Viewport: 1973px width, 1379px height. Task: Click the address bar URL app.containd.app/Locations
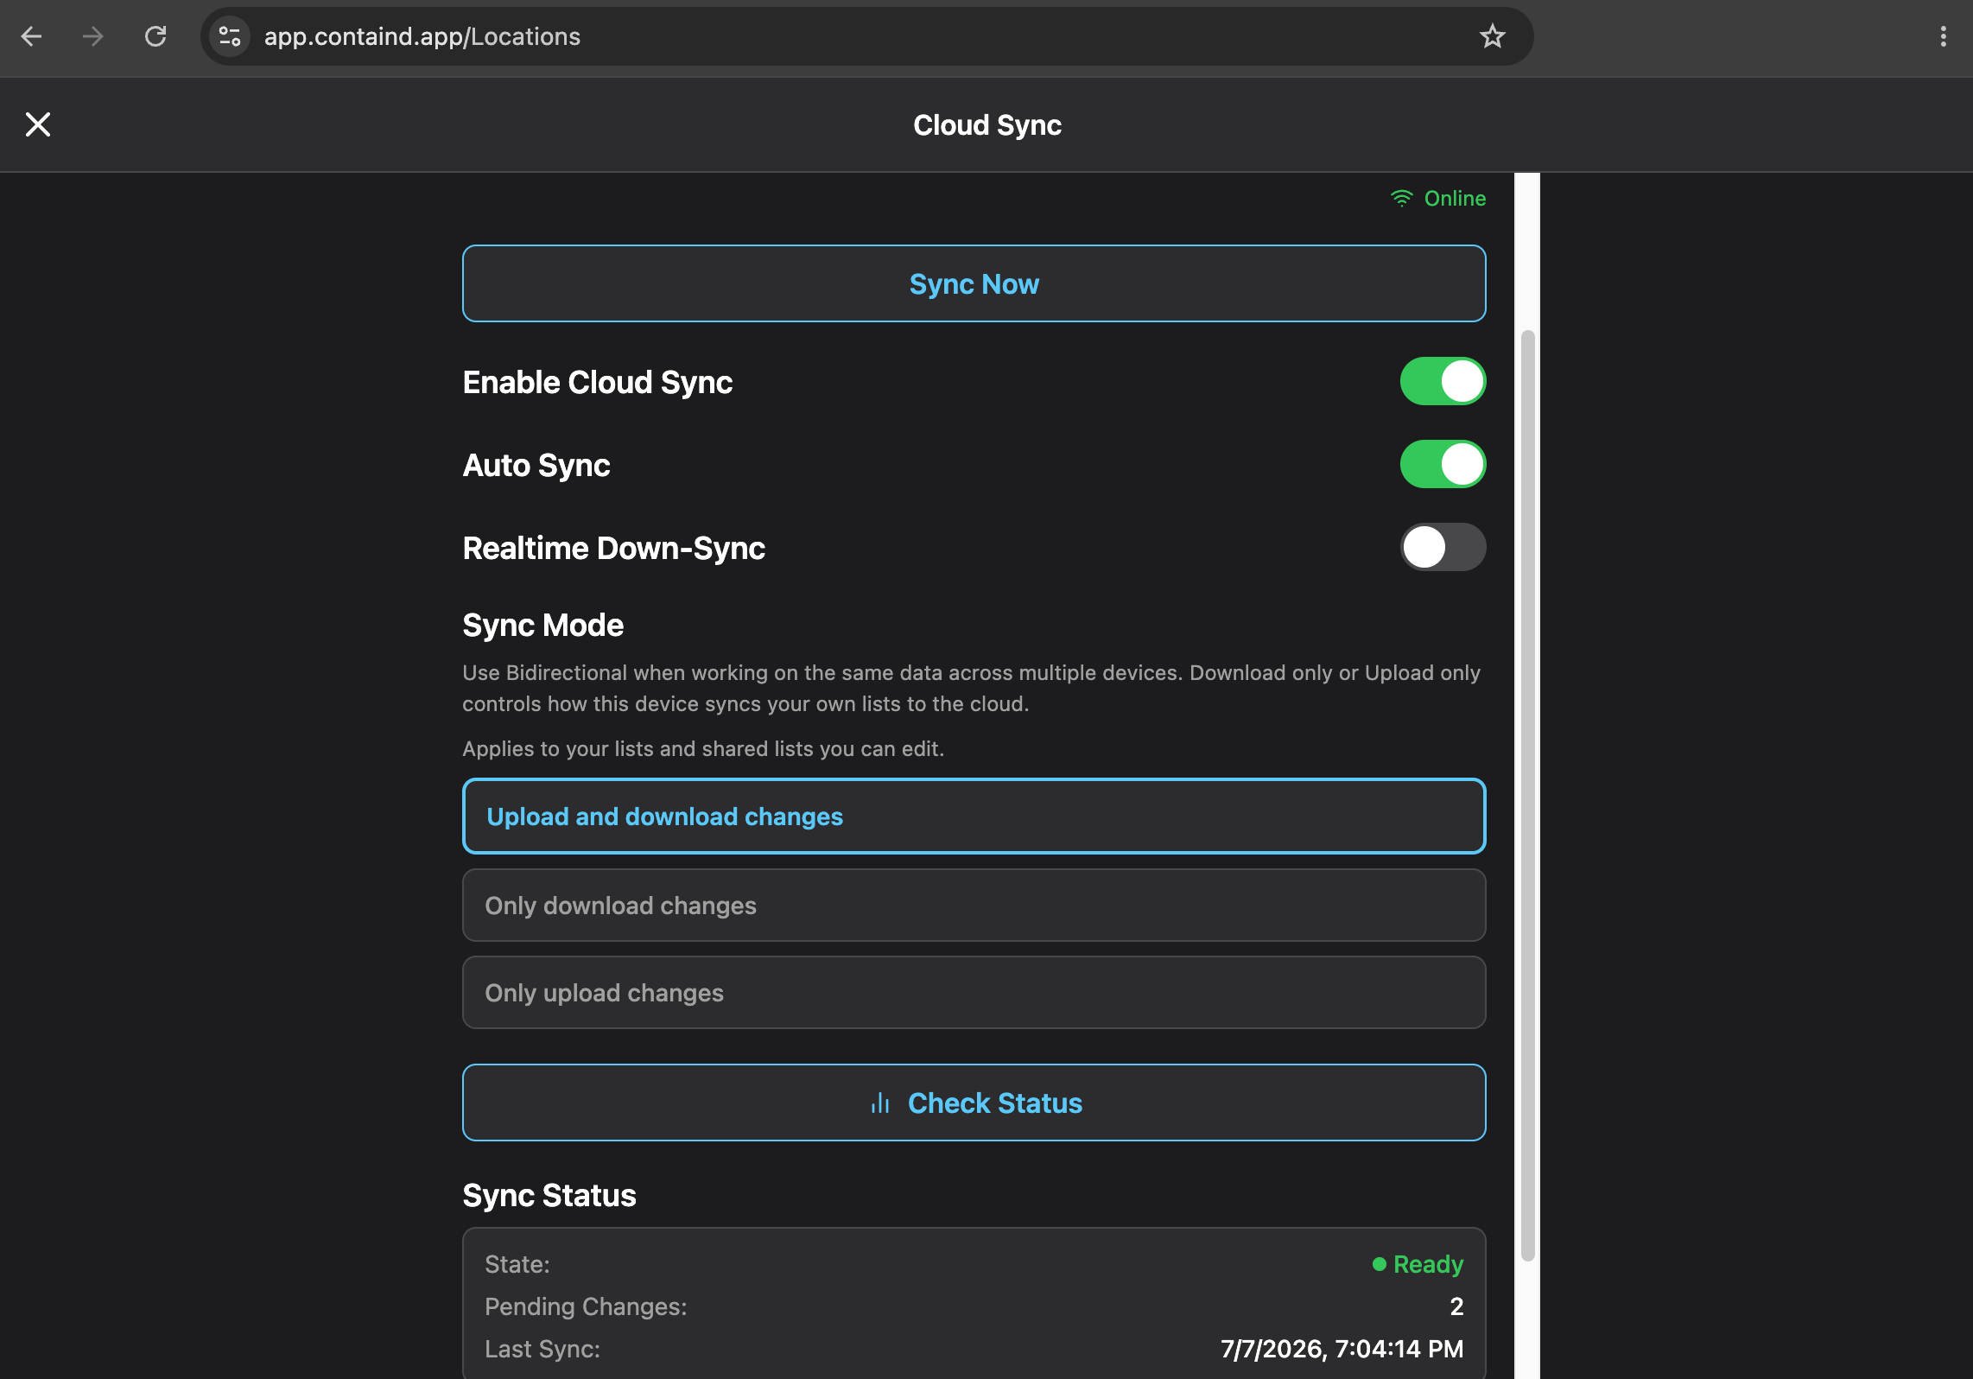click(422, 36)
